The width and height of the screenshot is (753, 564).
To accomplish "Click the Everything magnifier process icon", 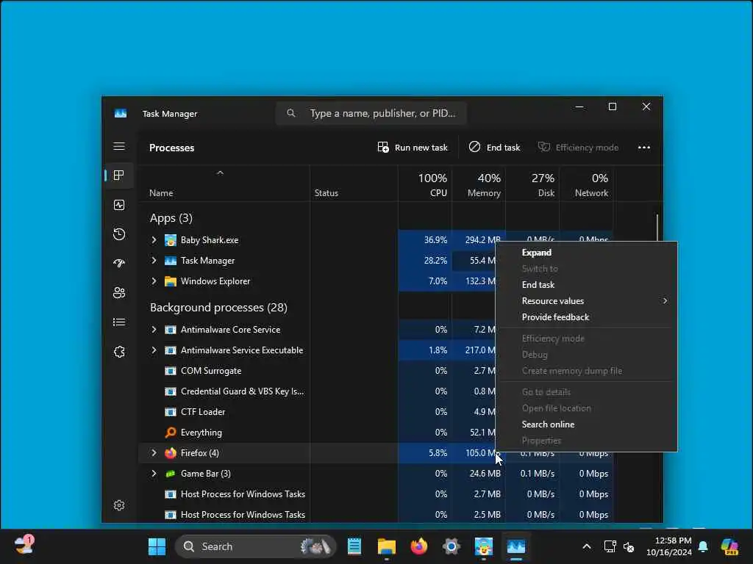I will (x=171, y=433).
